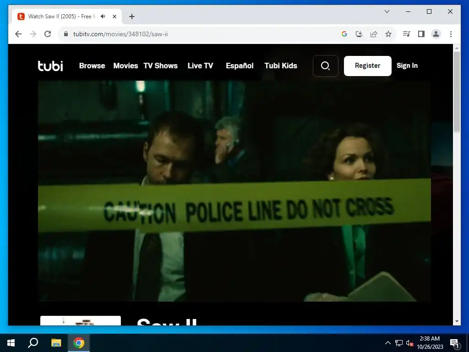Click the network icon in the system tray
This screenshot has width=469, height=352.
click(x=399, y=343)
